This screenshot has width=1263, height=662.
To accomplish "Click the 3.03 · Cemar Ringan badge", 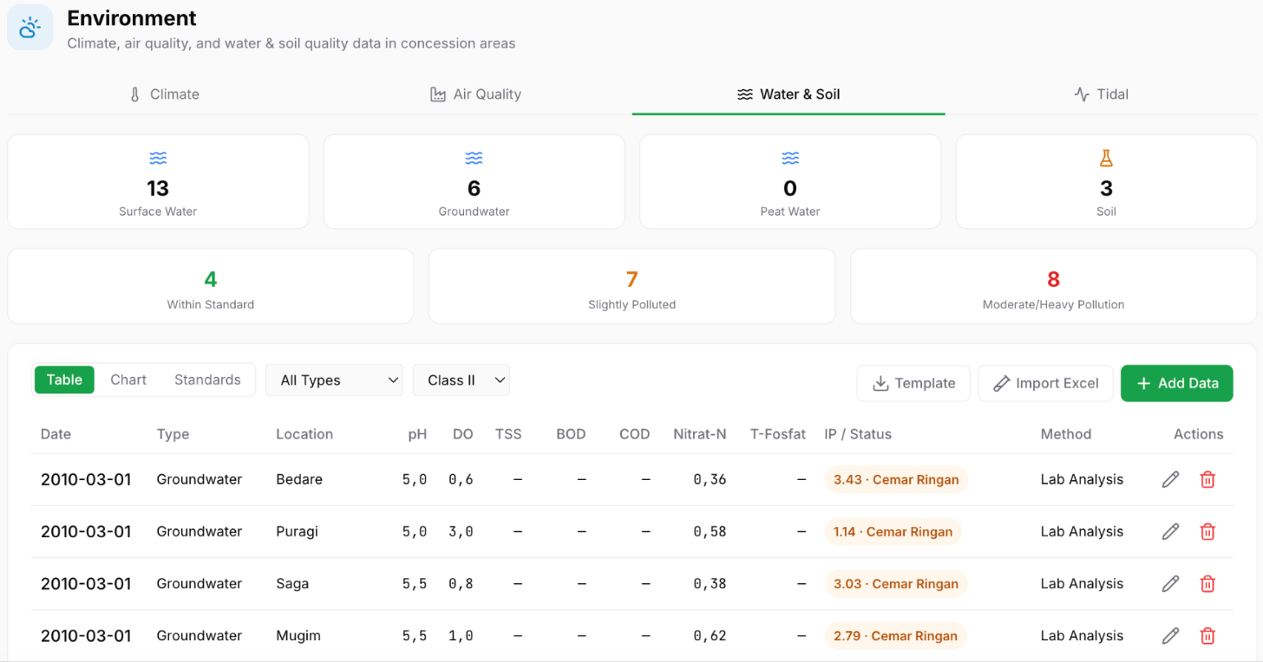I will (896, 583).
